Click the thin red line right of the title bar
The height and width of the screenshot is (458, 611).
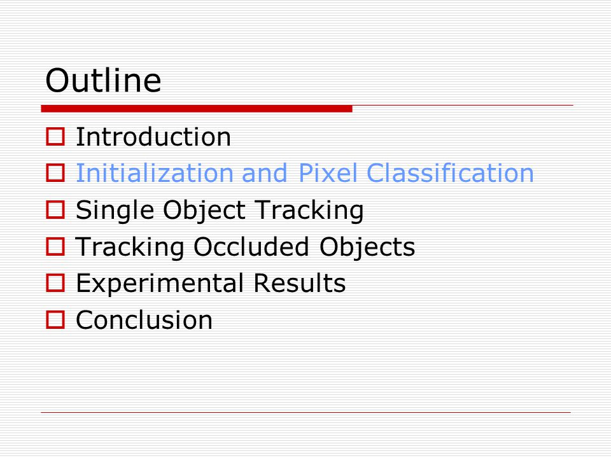point(463,105)
